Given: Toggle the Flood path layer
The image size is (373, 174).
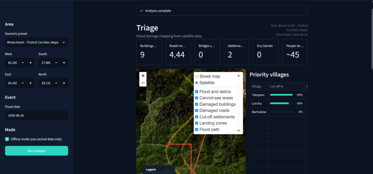Looking at the screenshot, I should pos(197,130).
